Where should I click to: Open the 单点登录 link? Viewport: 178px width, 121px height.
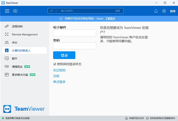tap(59, 82)
